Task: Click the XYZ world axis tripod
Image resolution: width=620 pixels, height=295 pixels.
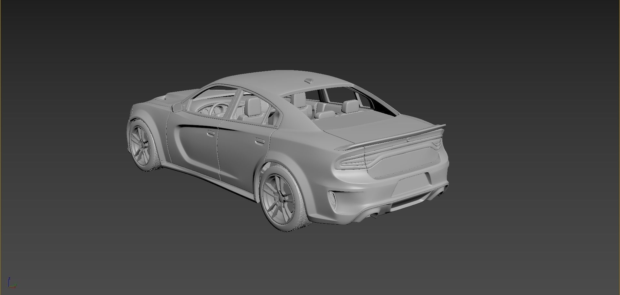Action: (x=12, y=282)
